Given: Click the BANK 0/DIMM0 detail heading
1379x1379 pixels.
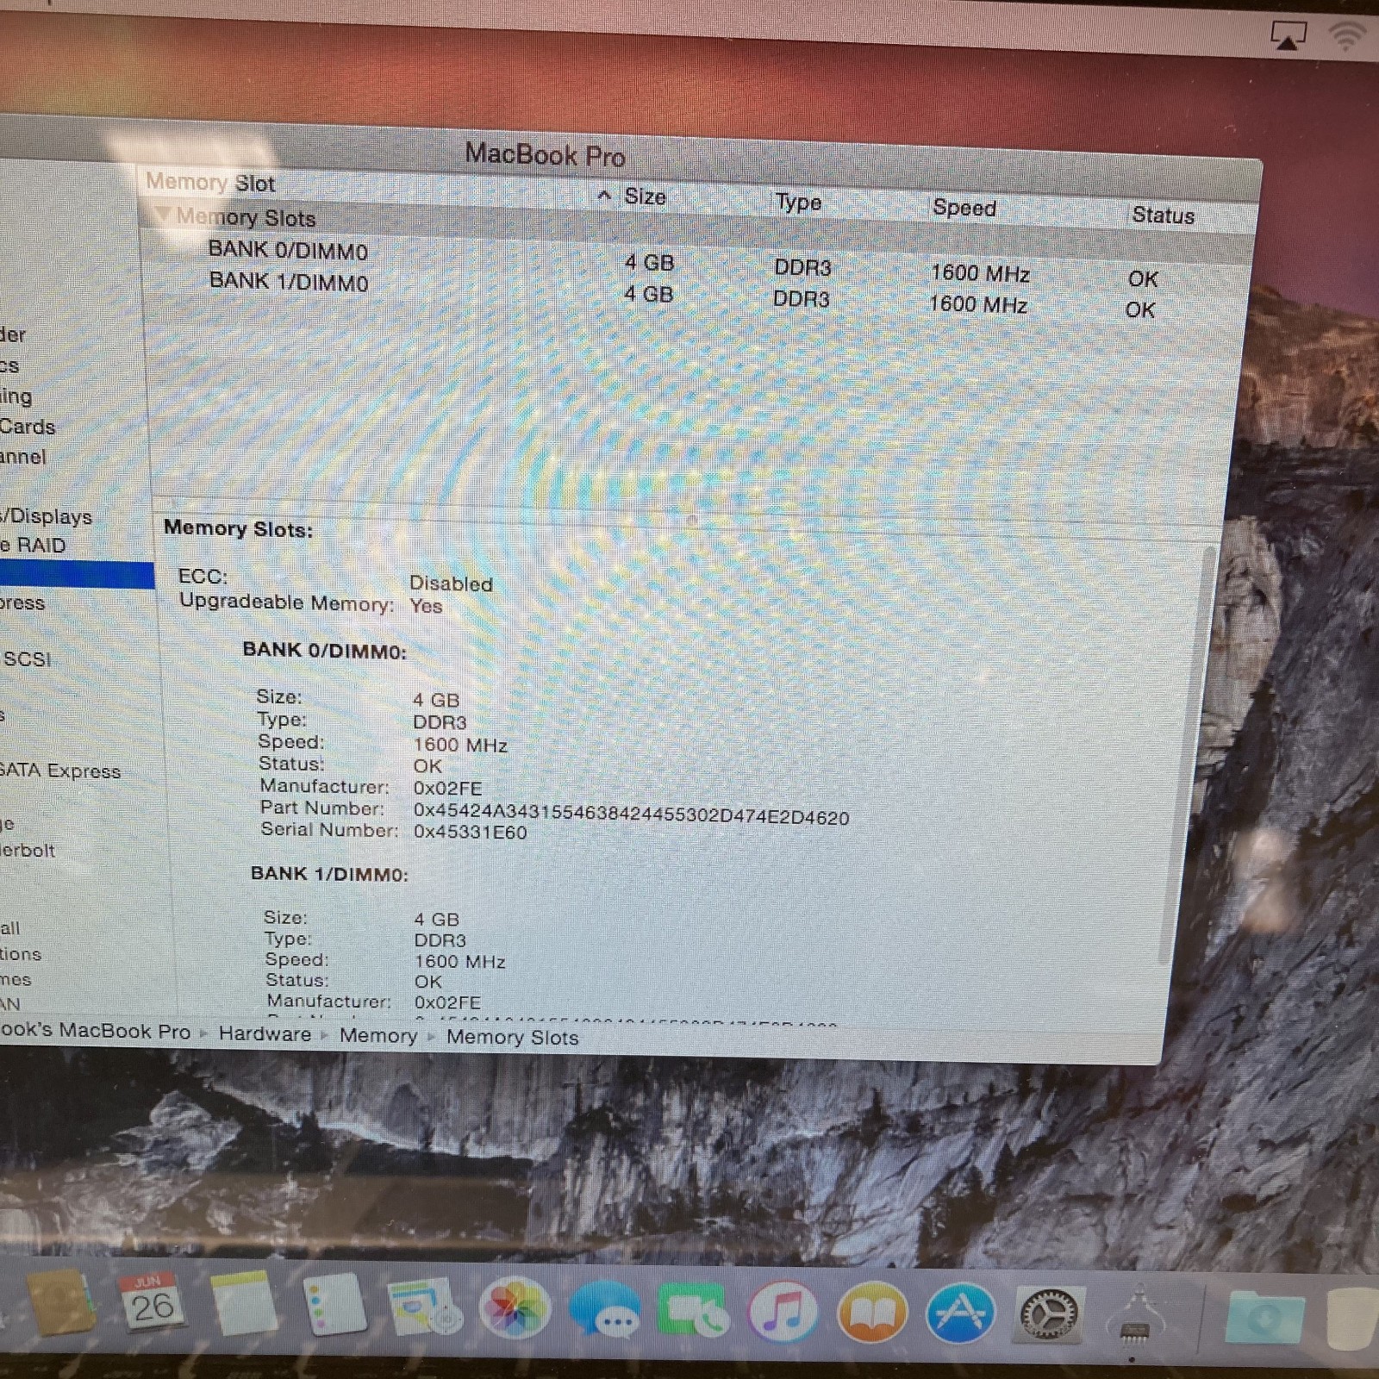Looking at the screenshot, I should coord(324,651).
